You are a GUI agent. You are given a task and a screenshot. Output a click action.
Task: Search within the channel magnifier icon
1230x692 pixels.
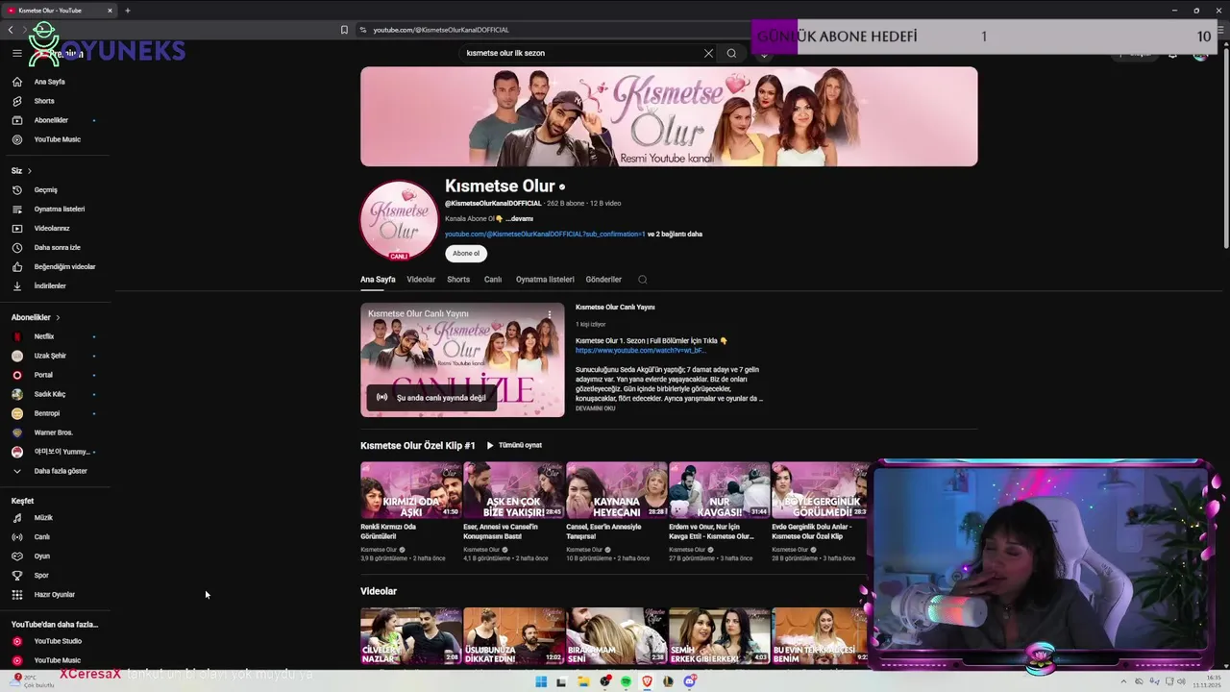tap(643, 280)
